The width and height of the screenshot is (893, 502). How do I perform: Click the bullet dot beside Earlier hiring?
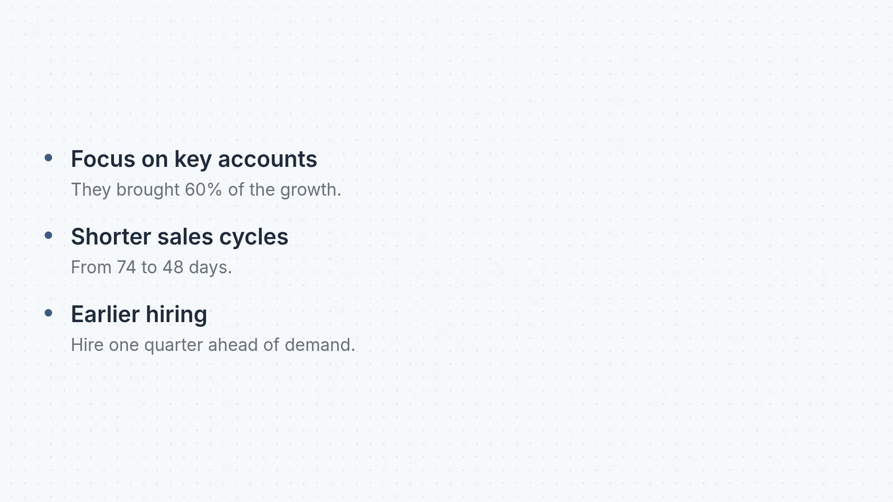[48, 313]
